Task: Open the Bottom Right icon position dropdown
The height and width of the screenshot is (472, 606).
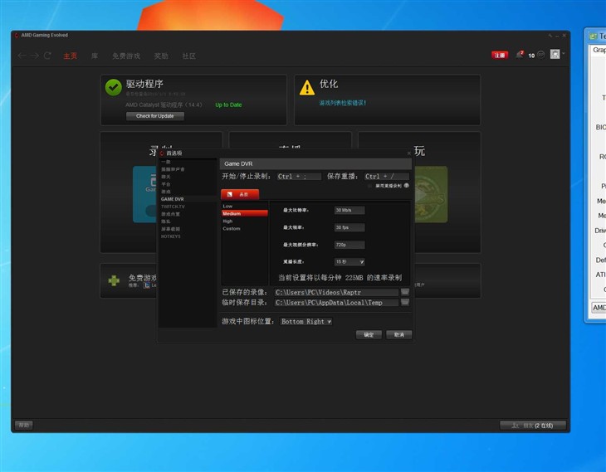Action: pos(305,321)
